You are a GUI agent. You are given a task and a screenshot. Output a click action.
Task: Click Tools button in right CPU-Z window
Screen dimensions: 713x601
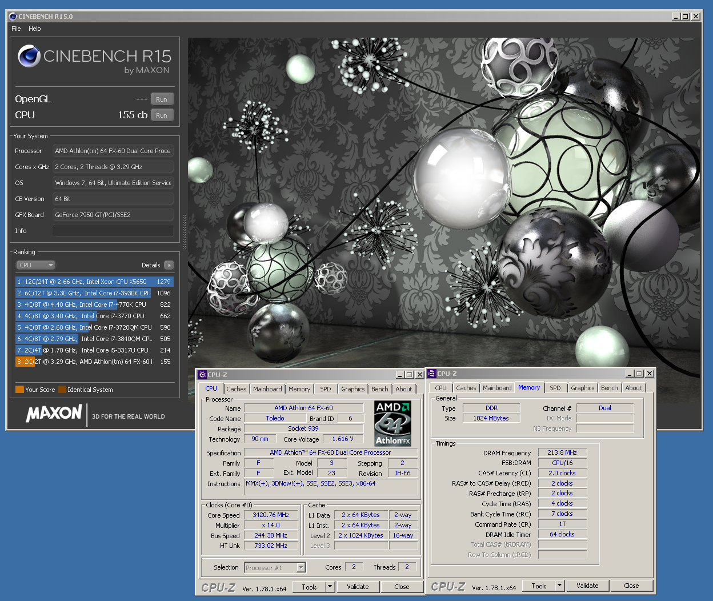pyautogui.click(x=539, y=586)
